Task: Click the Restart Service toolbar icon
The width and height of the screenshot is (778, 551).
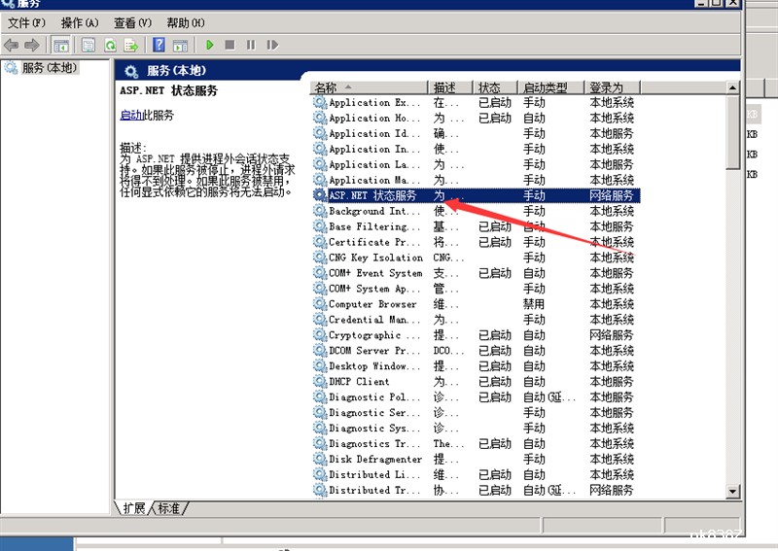Action: 272,45
